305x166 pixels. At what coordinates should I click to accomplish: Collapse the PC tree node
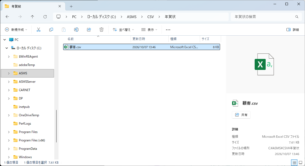[5, 40]
